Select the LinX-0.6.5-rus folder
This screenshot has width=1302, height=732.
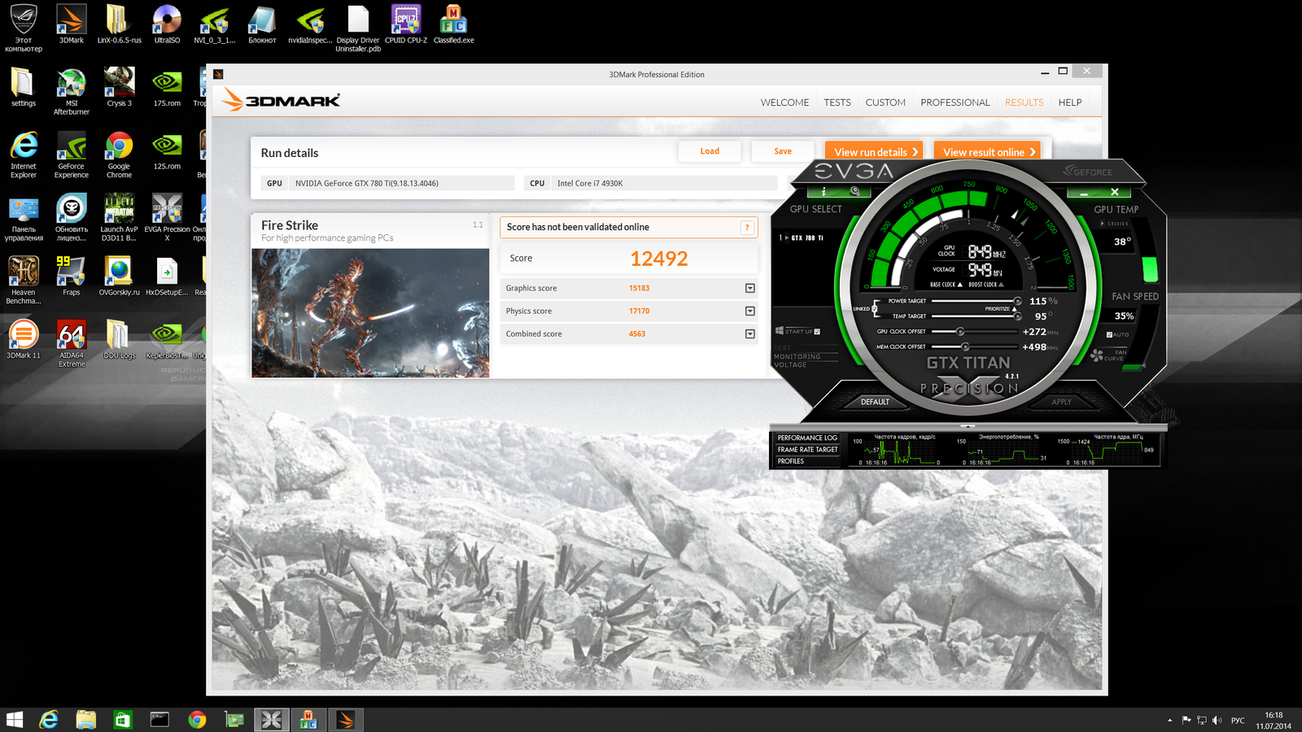coord(119,24)
